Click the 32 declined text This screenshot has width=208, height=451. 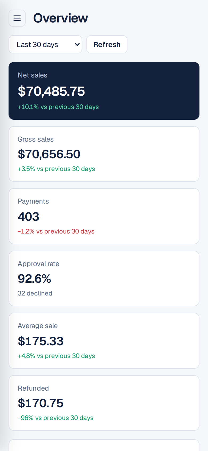[35, 293]
